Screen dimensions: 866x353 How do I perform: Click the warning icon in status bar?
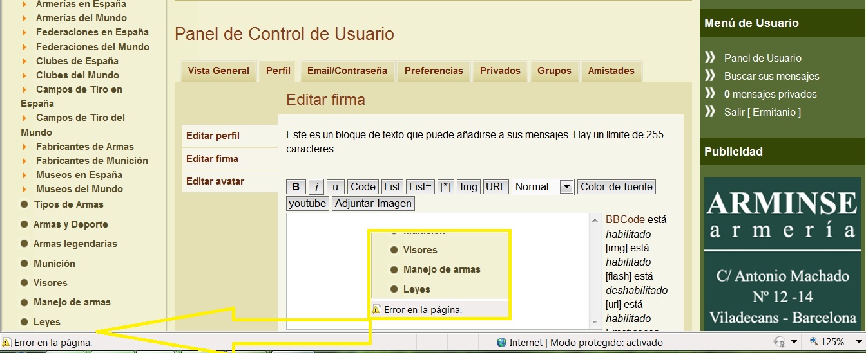(x=7, y=343)
